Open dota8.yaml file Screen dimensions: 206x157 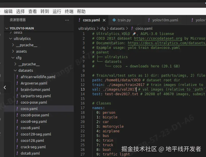click(30, 153)
